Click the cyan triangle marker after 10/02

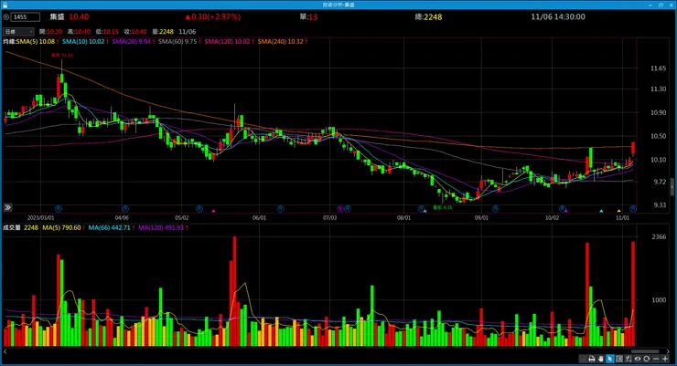(601, 211)
